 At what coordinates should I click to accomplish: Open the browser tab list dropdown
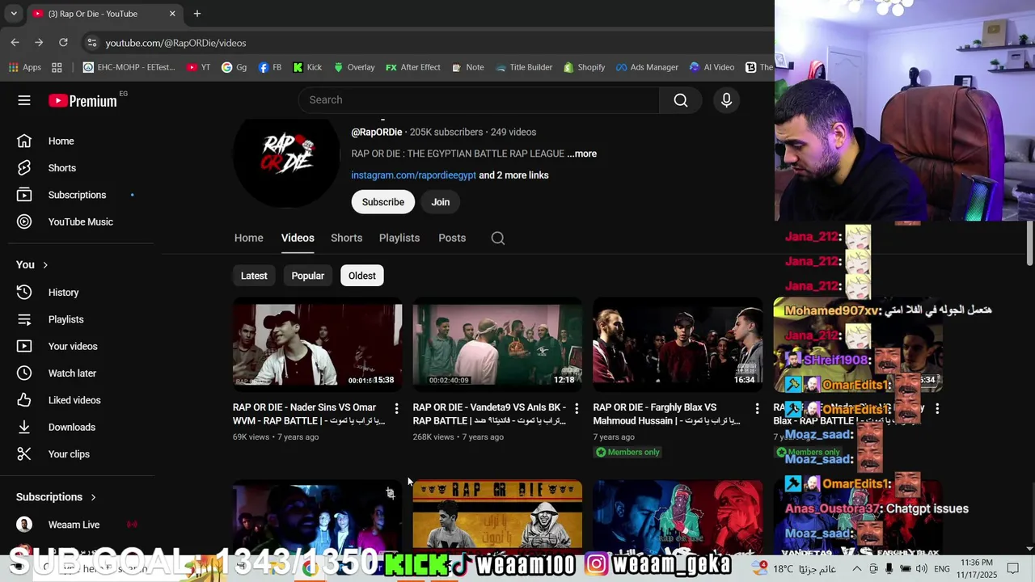14,14
